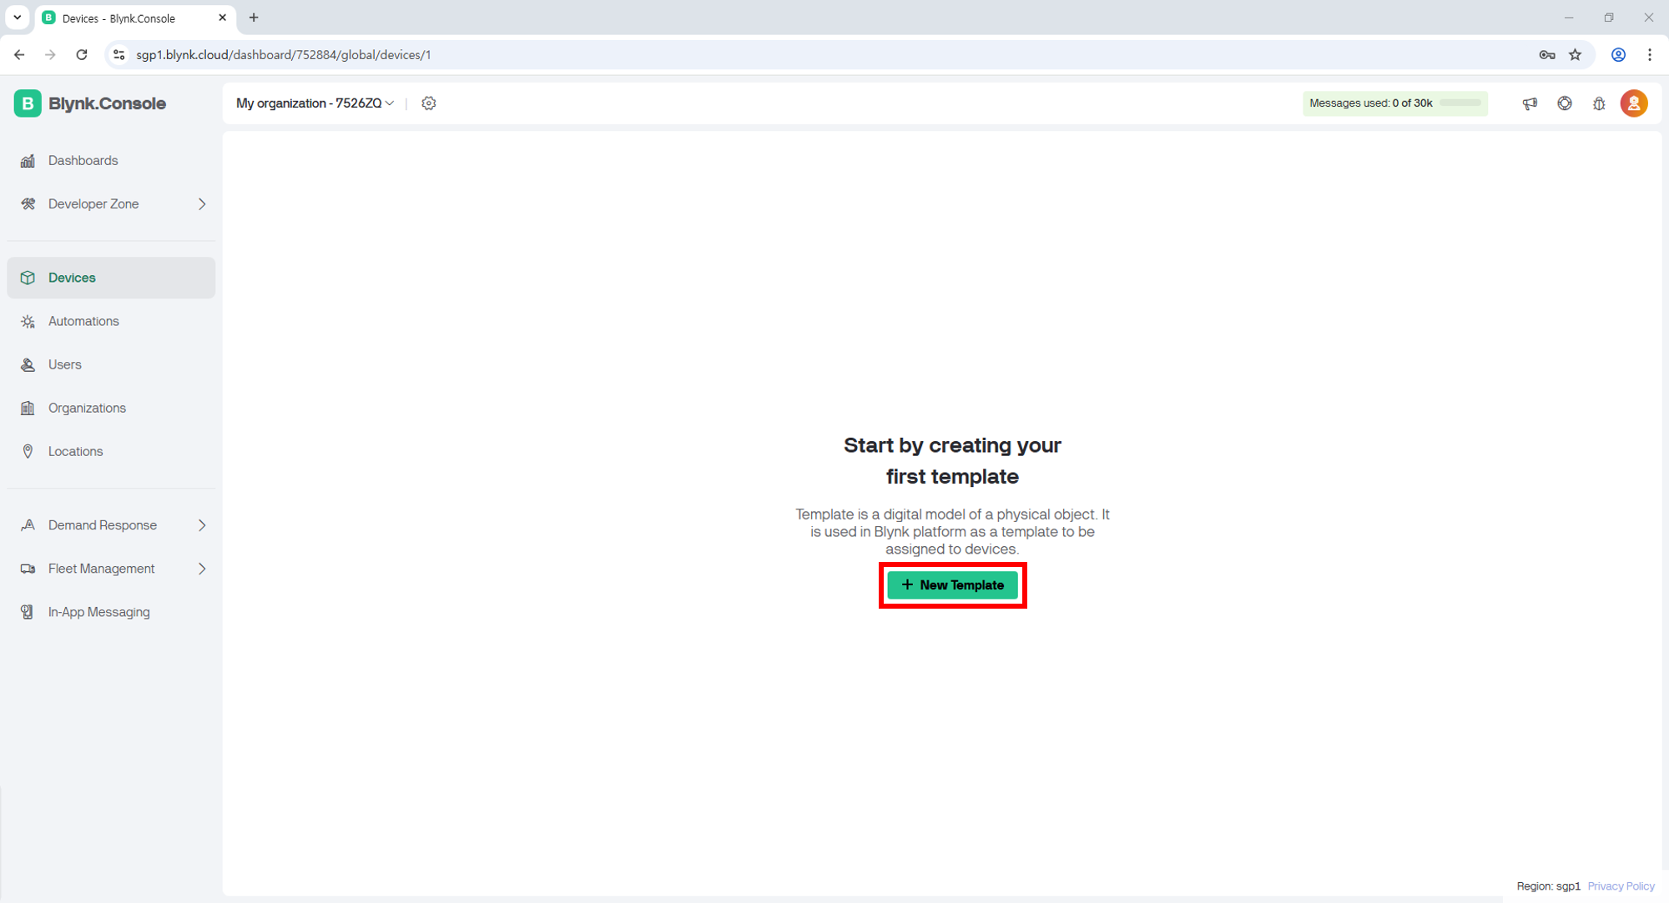Open Automations menu item

[111, 321]
